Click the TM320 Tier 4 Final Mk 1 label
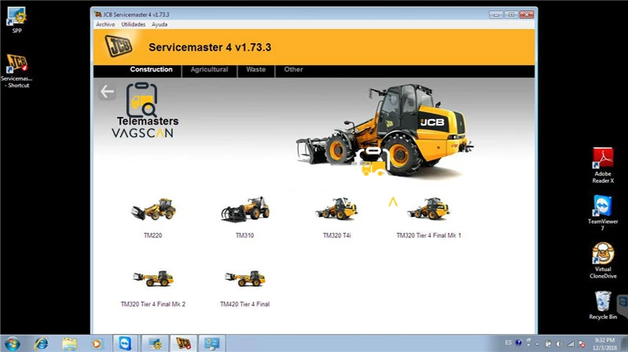The height and width of the screenshot is (352, 628). tap(429, 235)
